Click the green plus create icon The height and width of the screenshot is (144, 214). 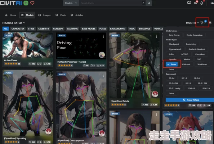click(x=26, y=3)
